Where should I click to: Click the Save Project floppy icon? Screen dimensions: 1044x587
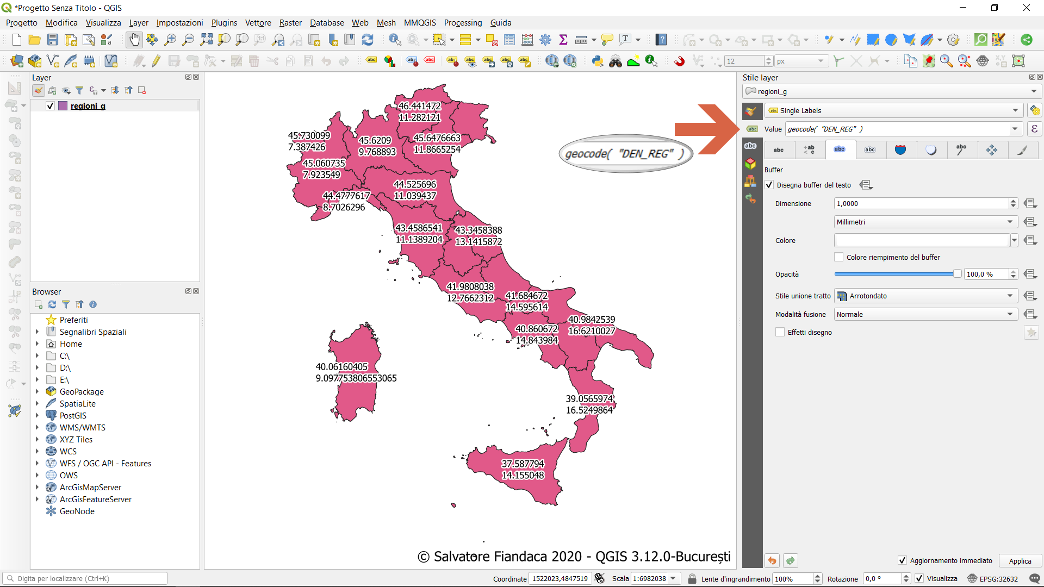[x=53, y=40]
